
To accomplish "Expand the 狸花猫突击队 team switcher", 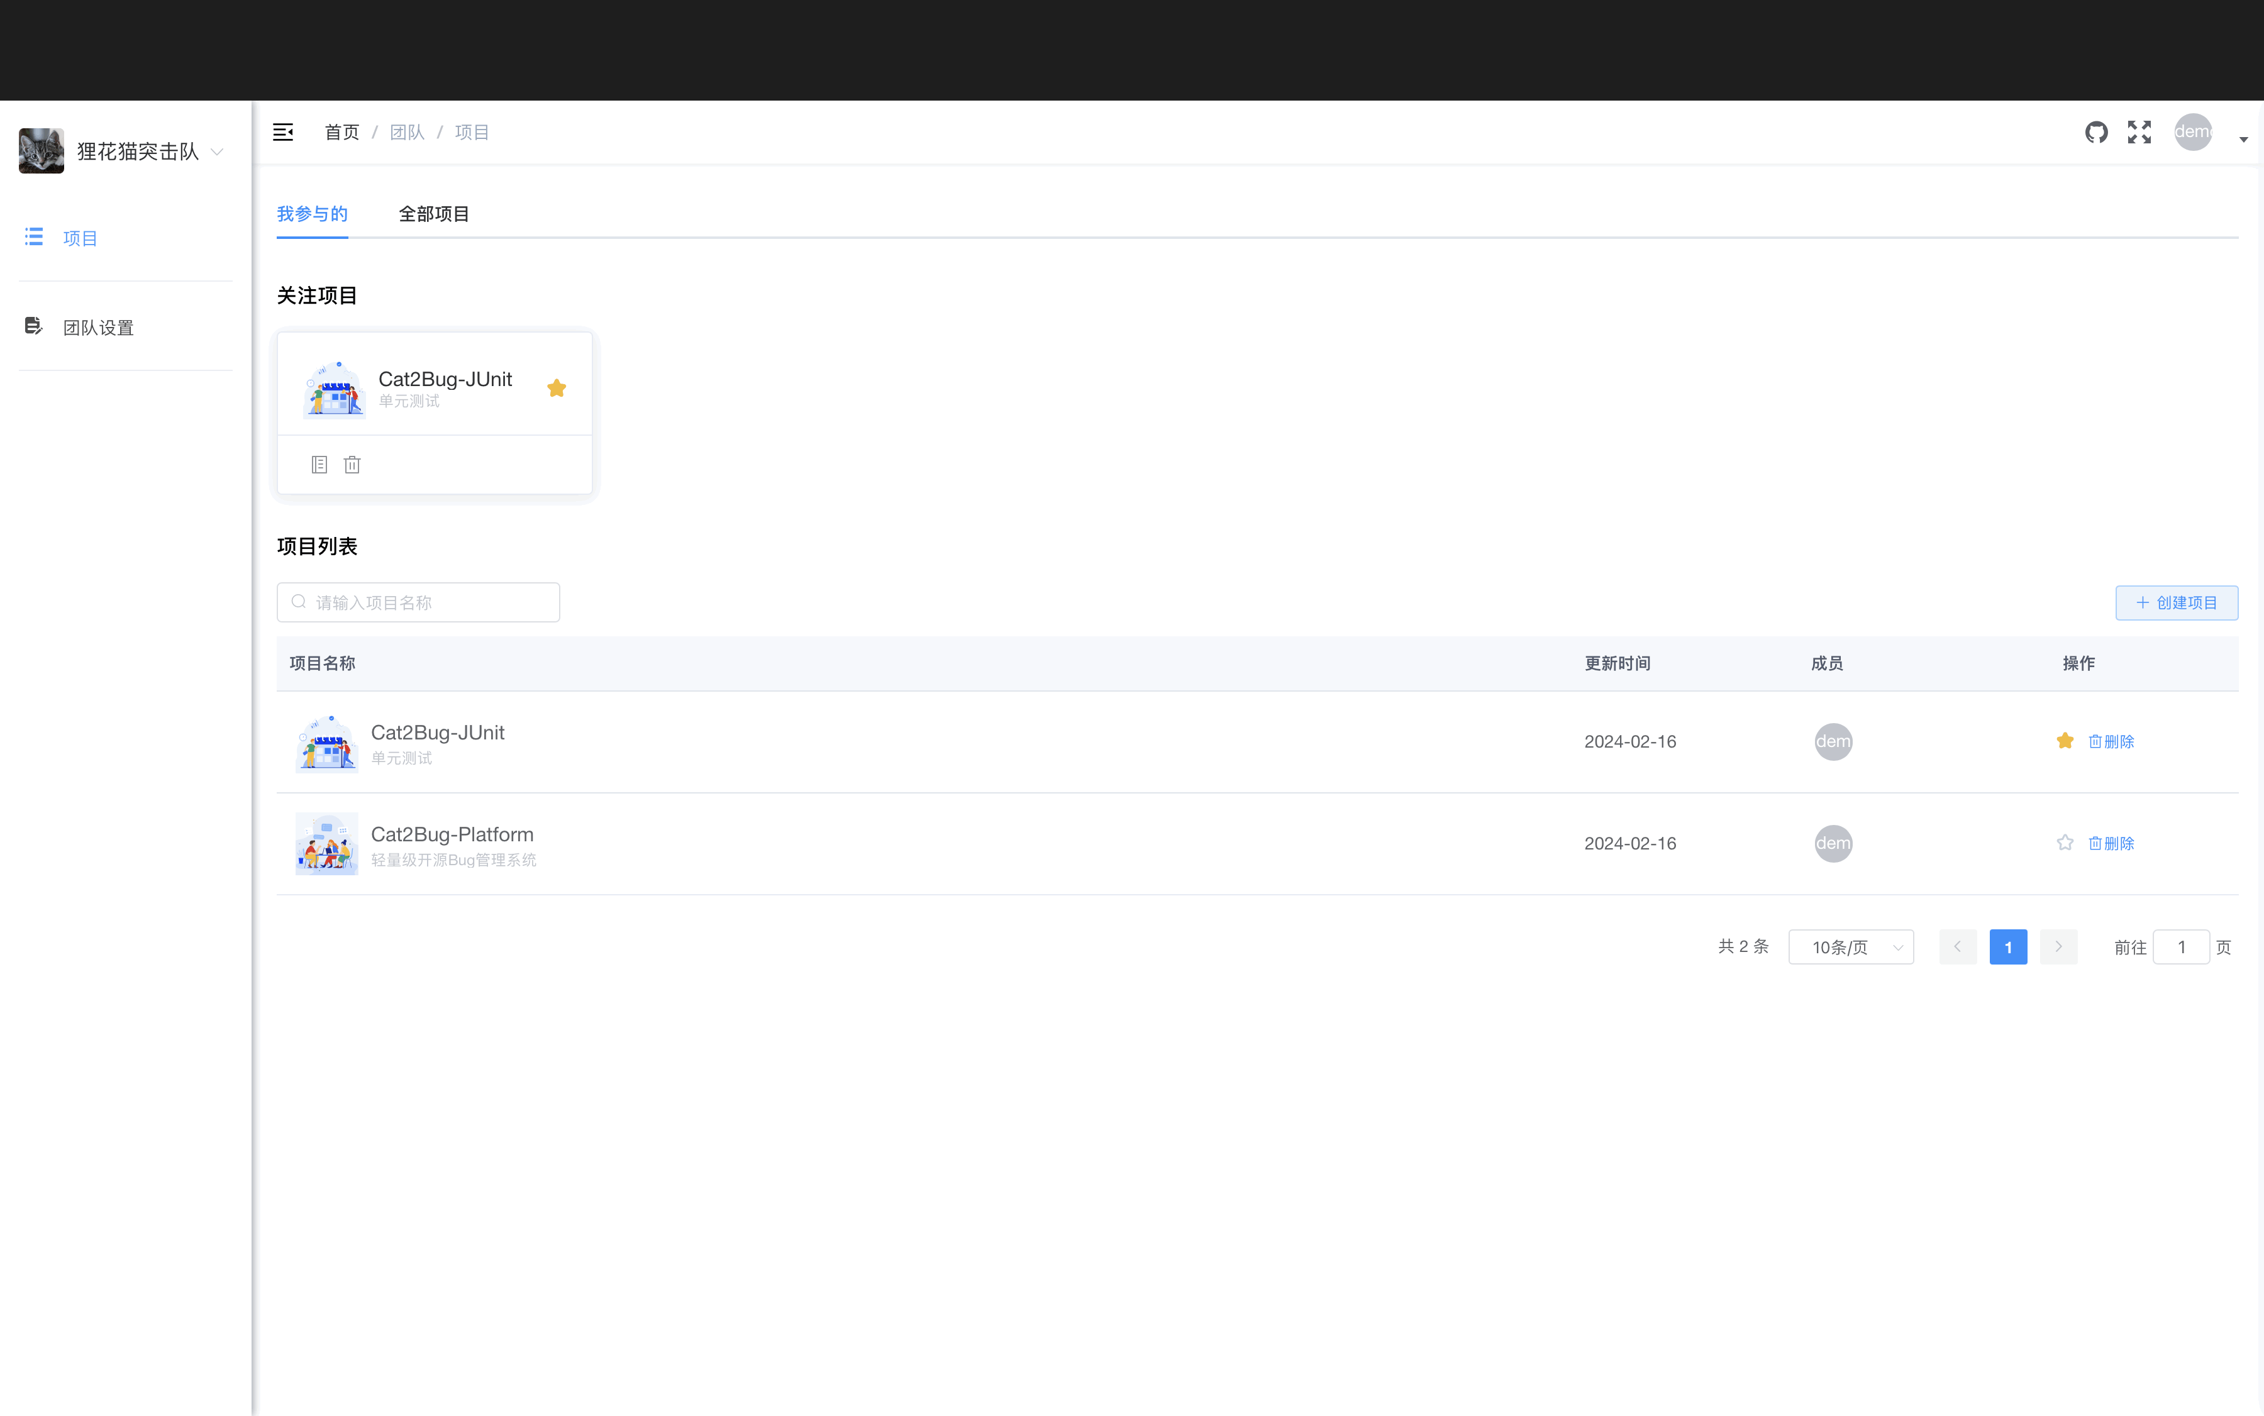I will pos(218,152).
